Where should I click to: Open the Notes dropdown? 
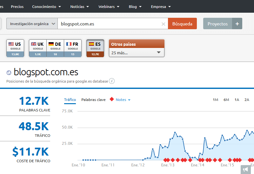pos(123,100)
